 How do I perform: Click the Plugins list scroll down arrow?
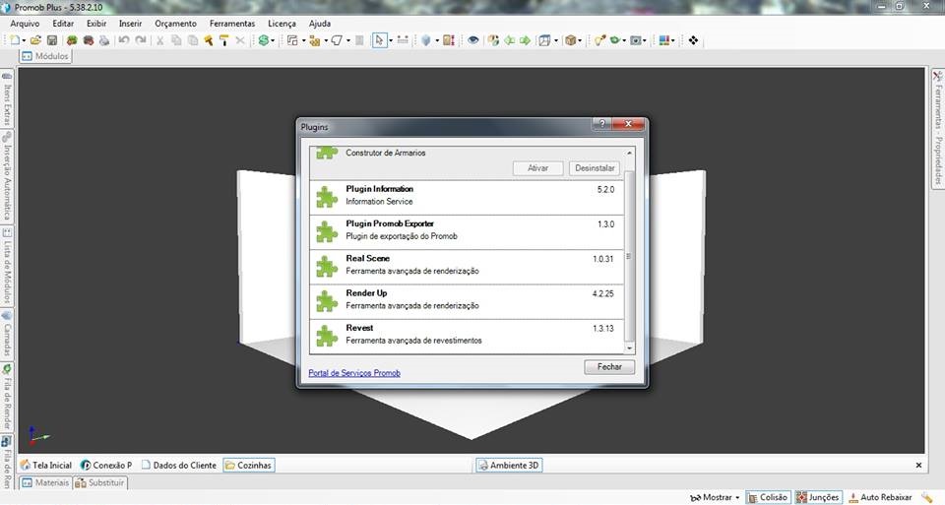click(x=629, y=348)
